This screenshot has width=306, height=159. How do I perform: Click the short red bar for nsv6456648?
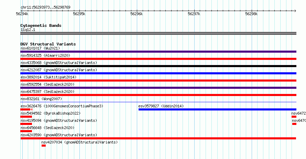(26, 131)
